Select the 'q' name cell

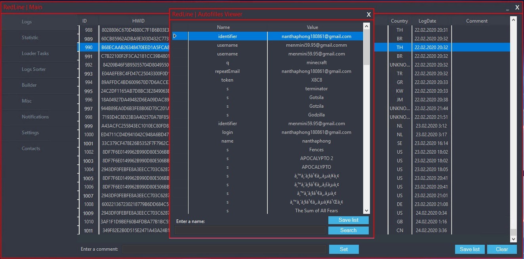[227, 63]
